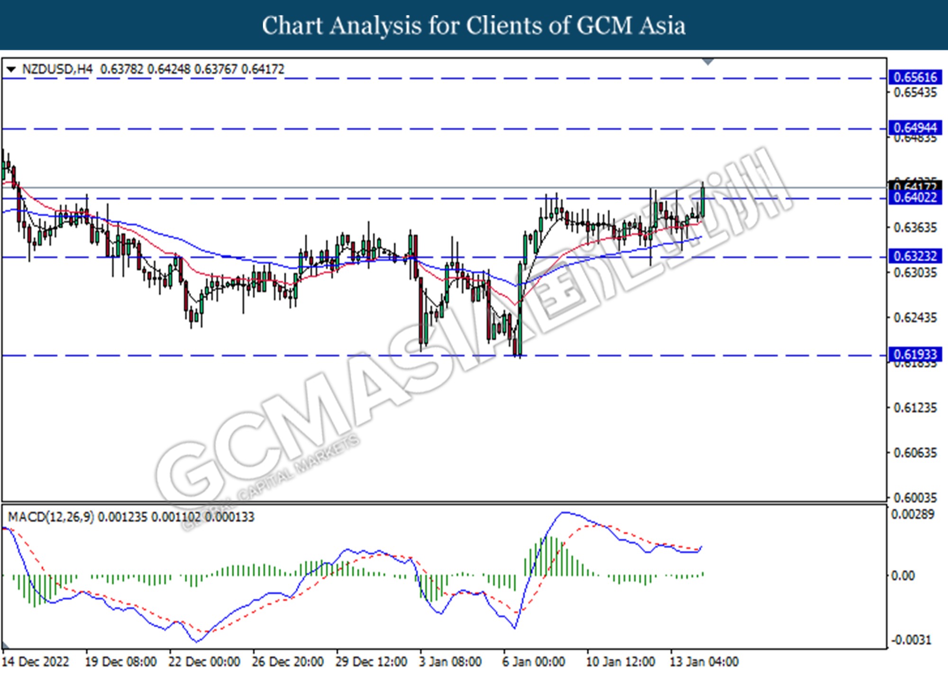Click the Chart Analysis for Clients title
The image size is (948, 677).
tap(474, 26)
